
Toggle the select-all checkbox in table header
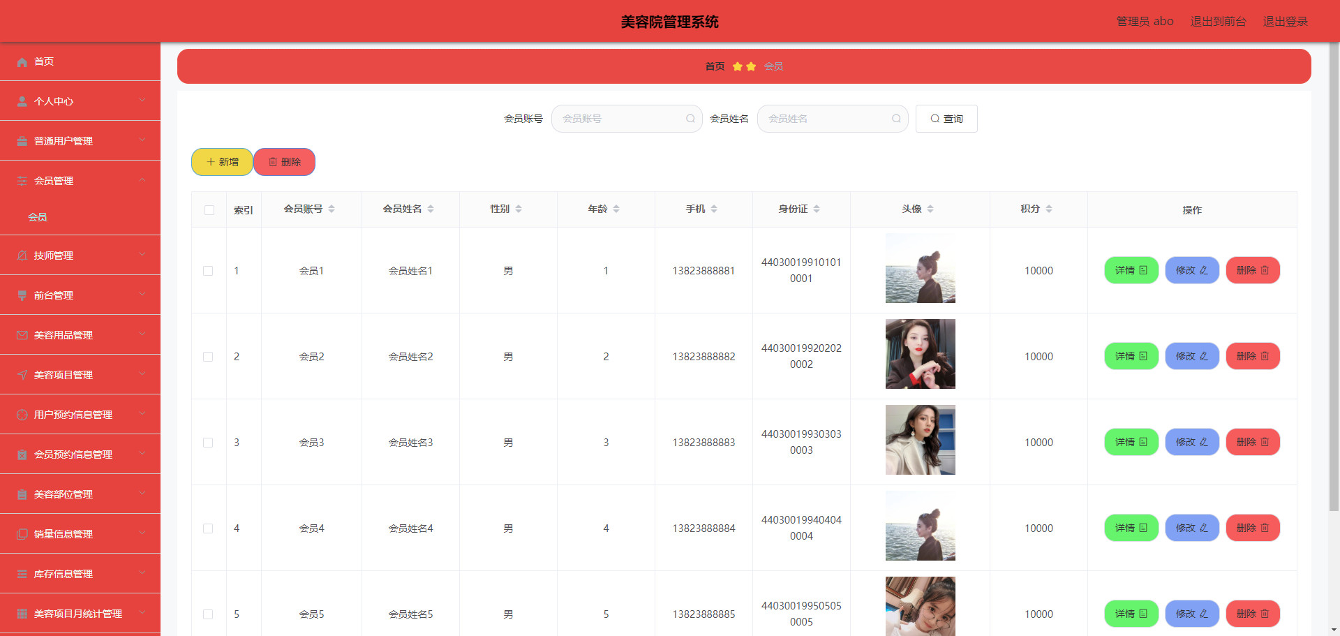209,210
